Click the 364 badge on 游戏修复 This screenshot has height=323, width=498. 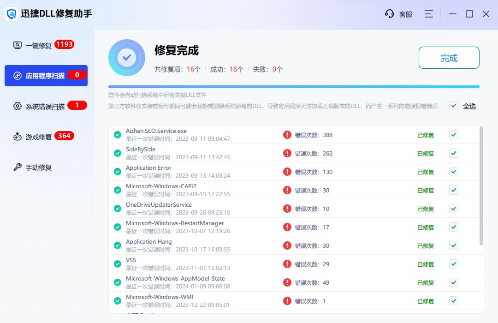(x=64, y=136)
